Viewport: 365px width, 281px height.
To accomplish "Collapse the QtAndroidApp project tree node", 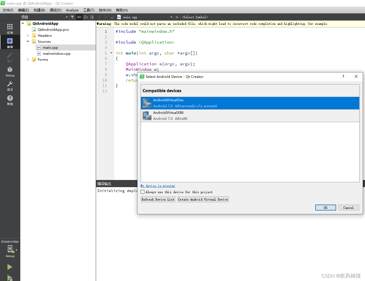I will click(23, 23).
